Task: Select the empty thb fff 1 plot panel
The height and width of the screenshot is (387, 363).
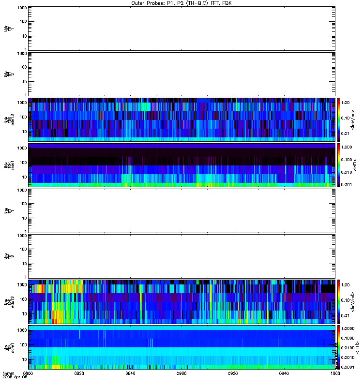Action: 181,29
